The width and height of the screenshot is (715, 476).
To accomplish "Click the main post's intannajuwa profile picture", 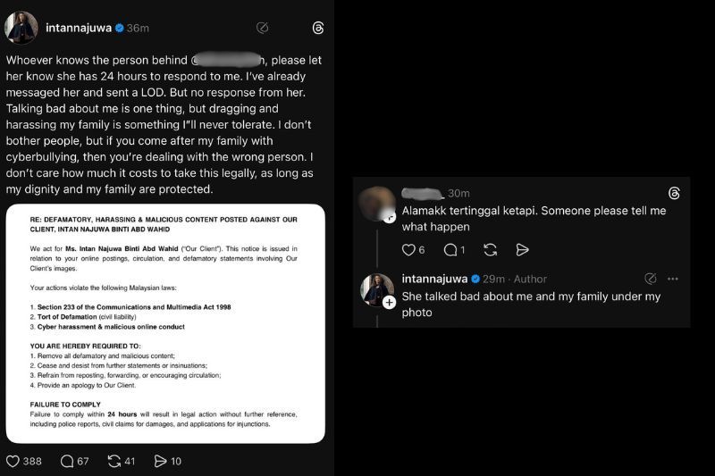I will point(21,28).
